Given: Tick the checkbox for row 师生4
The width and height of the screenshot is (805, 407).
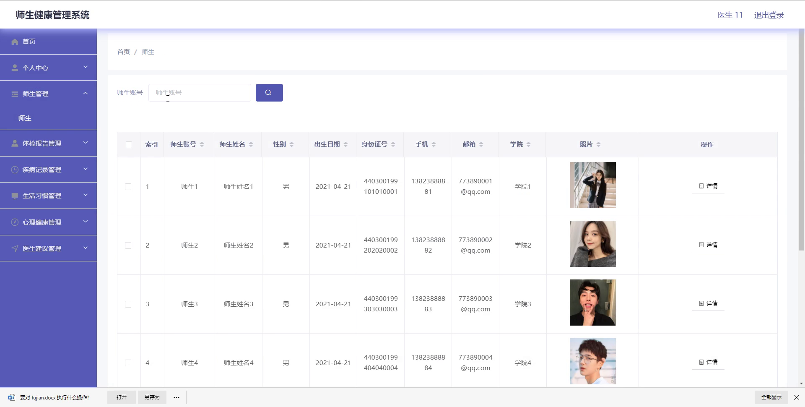Looking at the screenshot, I should (x=128, y=363).
